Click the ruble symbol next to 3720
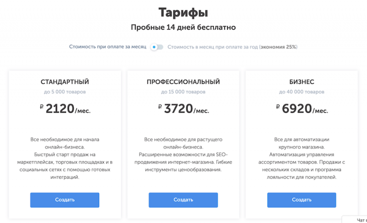 click(x=160, y=107)
